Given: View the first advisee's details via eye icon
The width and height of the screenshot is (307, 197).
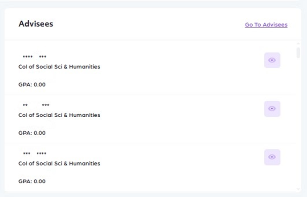Looking at the screenshot, I should tap(272, 60).
